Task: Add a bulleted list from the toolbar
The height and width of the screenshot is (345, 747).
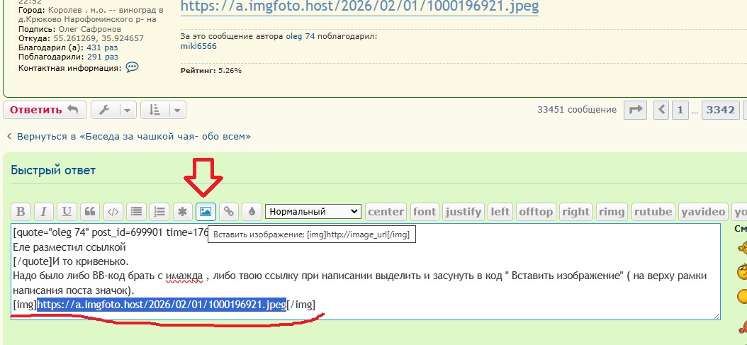Action: [x=136, y=211]
